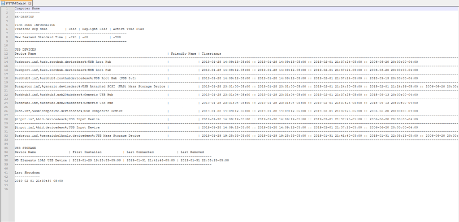Screen dimensions: 459x222
Task: Click the WD Elements 10A8 USB Device text
Action: 40,160
